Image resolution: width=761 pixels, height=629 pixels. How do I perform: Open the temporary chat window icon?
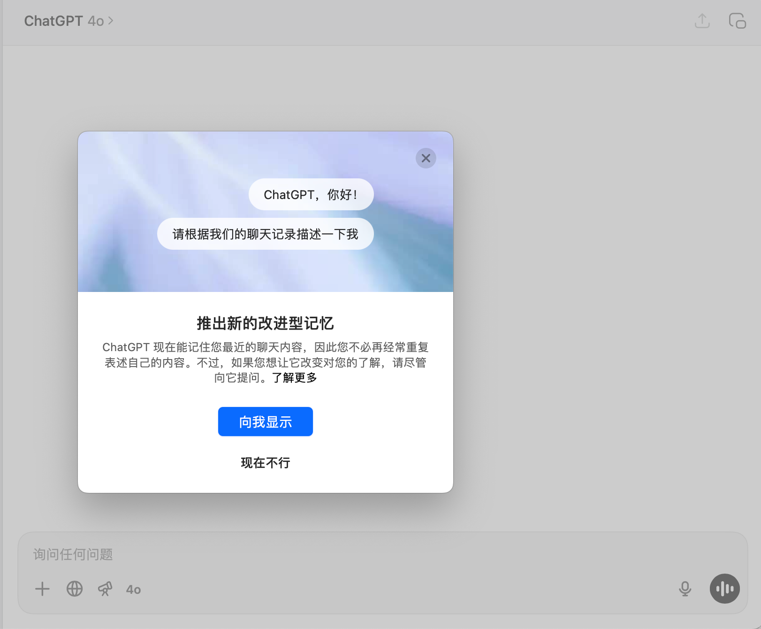(737, 21)
